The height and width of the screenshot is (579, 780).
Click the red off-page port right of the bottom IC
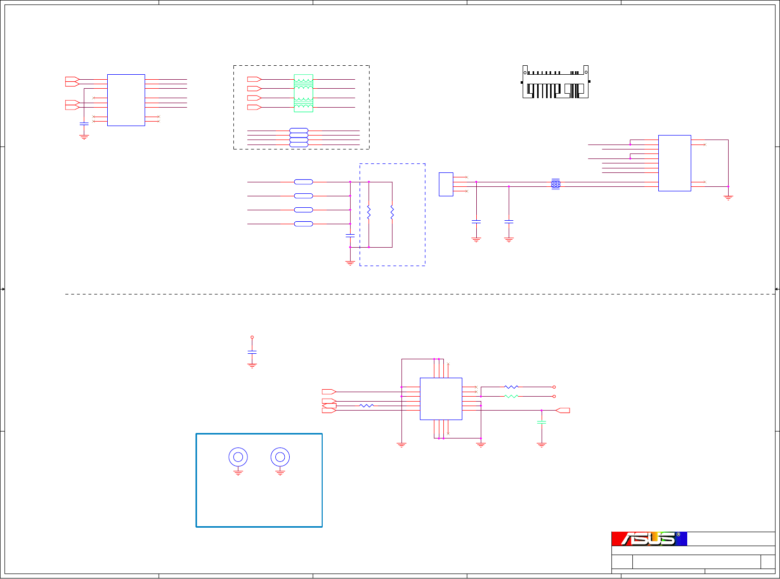point(563,410)
